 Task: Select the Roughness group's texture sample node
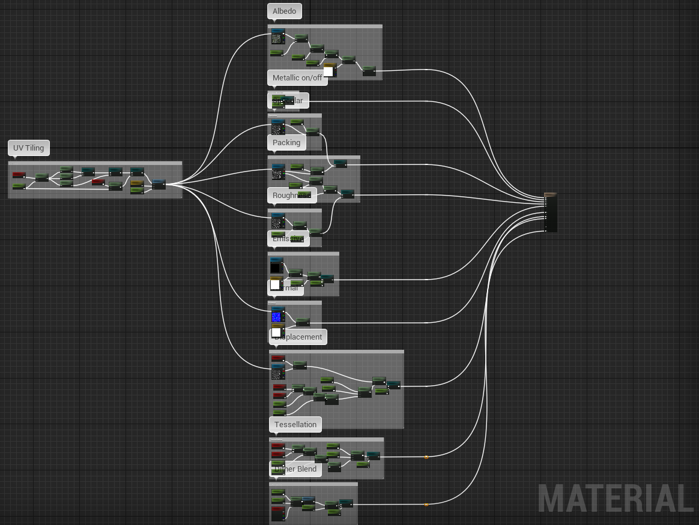click(277, 221)
